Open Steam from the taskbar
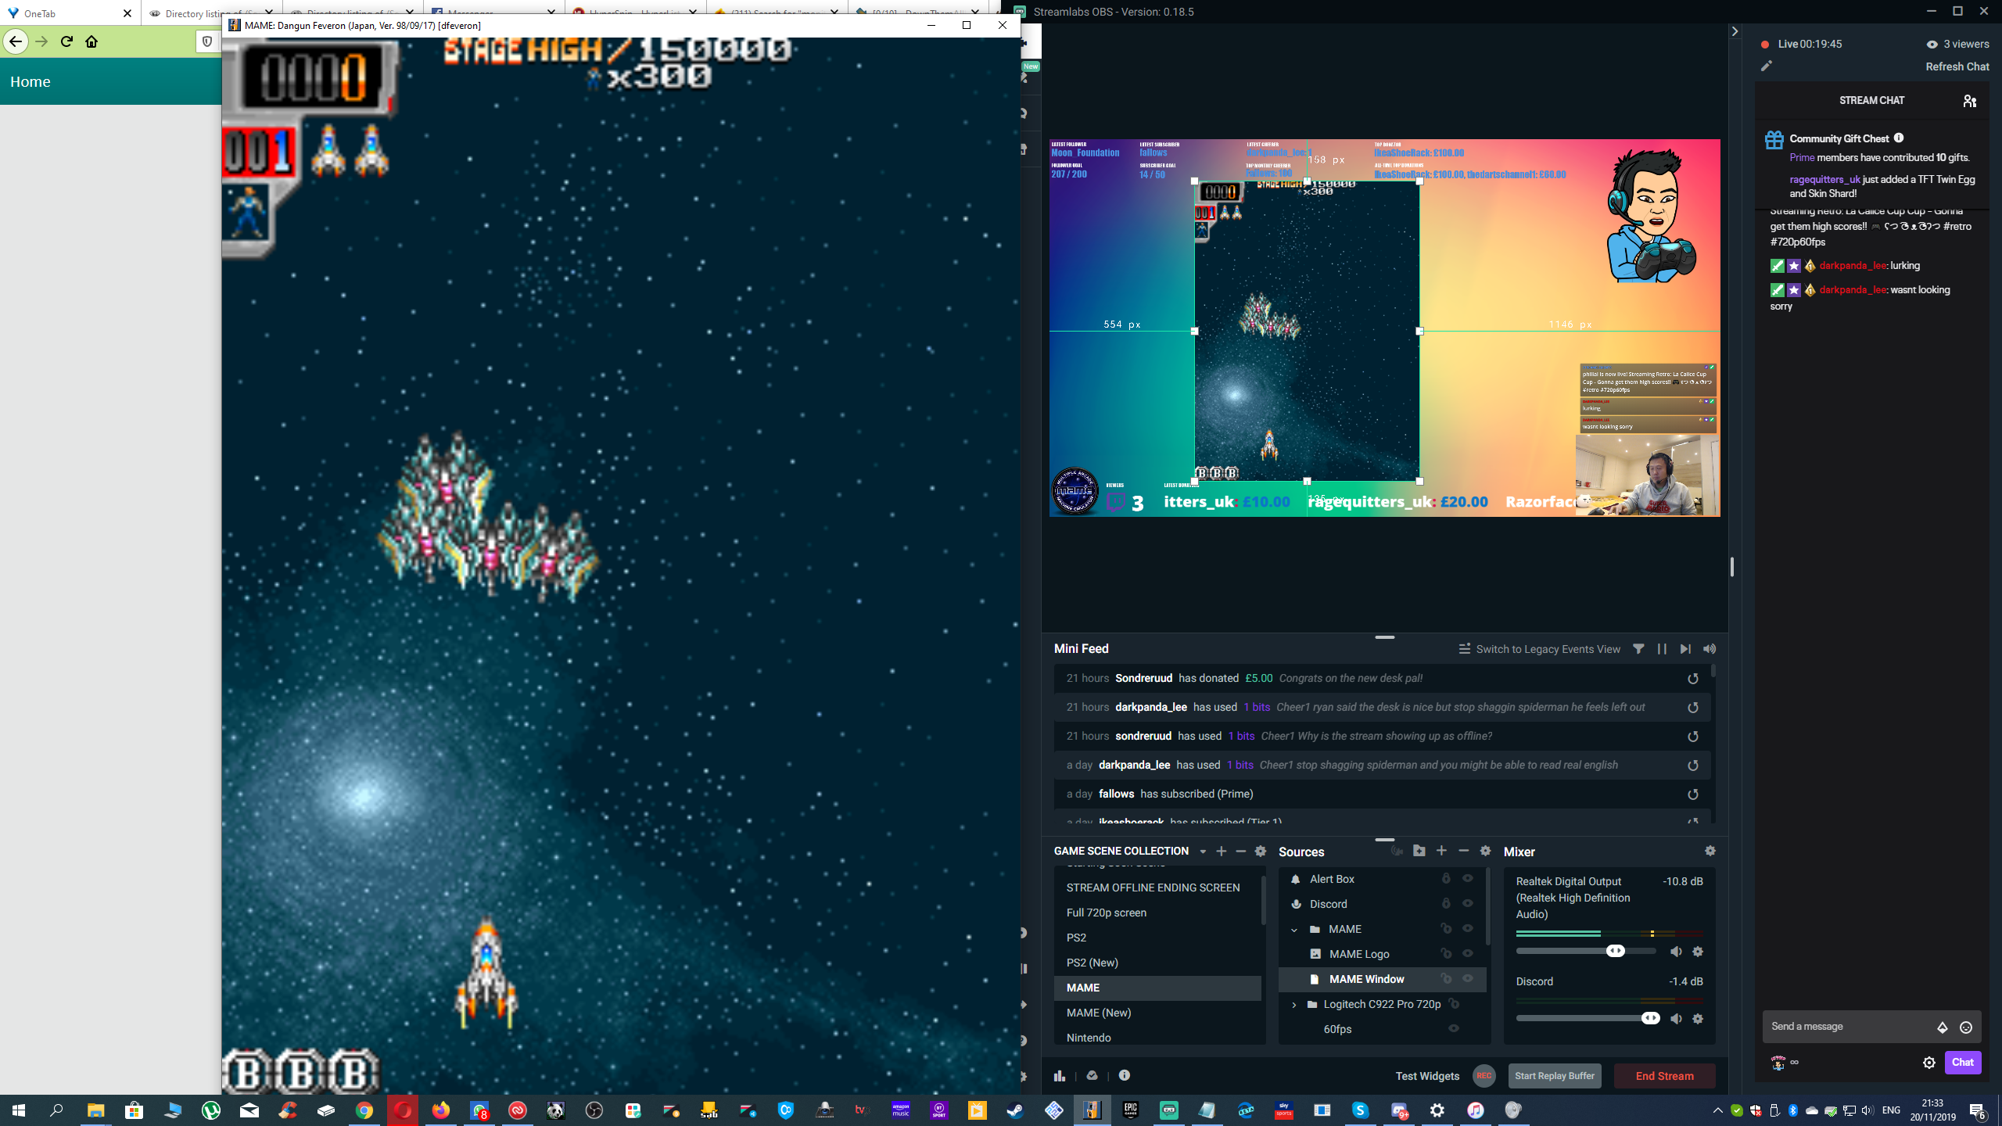 (1015, 1110)
